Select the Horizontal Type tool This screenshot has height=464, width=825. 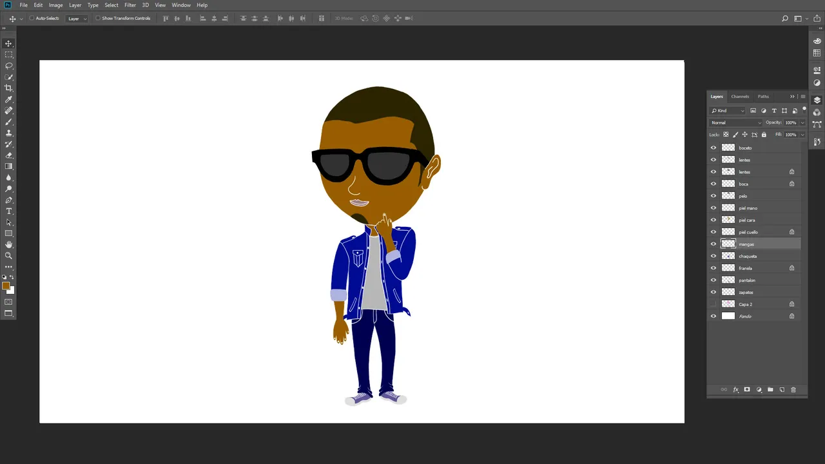click(8, 211)
